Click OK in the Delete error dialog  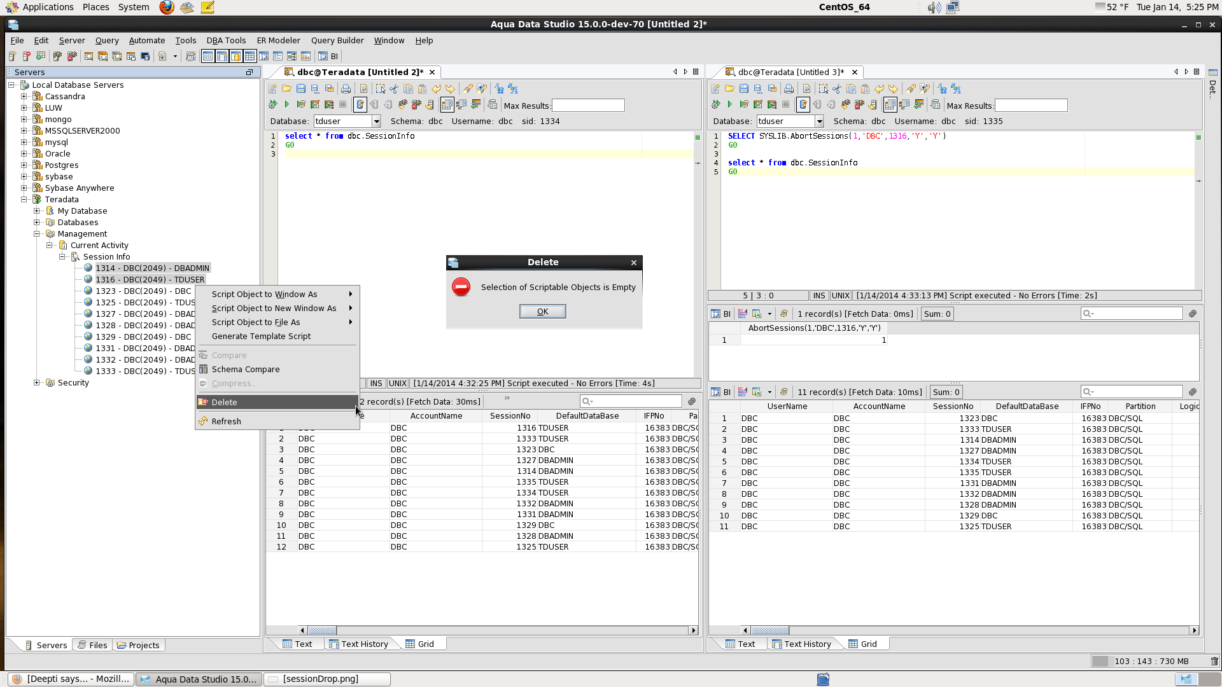[x=542, y=311]
